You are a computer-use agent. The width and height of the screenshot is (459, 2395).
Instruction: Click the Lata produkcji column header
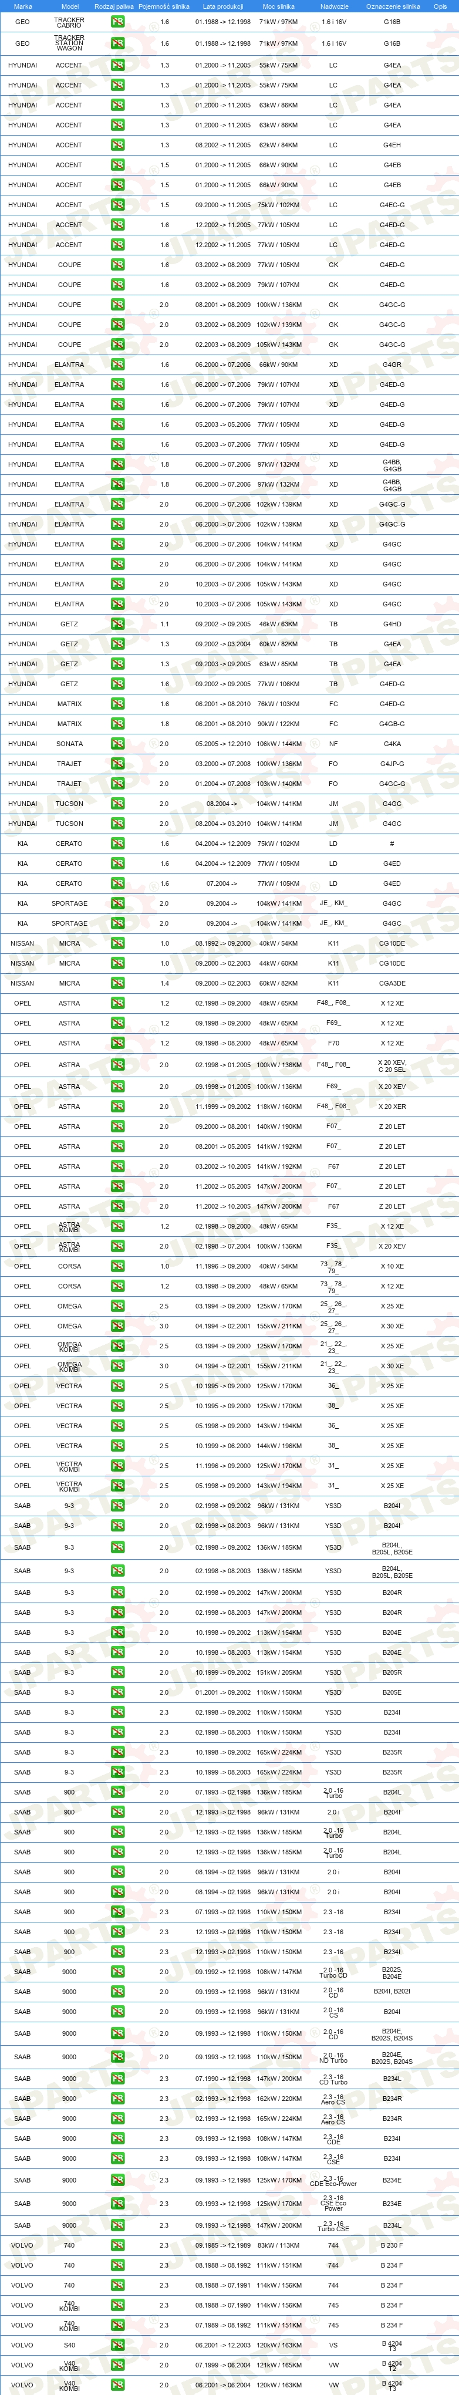click(223, 6)
